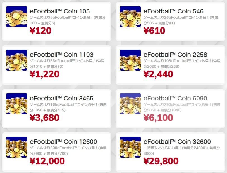Click the eFootball Coin 12600 coin icon
Viewport: 227px width, 173px height.
pyautogui.click(x=16, y=147)
